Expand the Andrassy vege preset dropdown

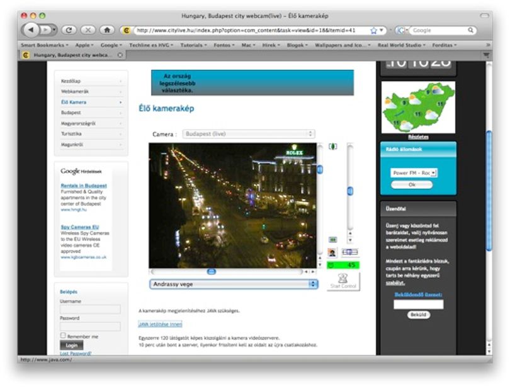[x=234, y=284]
